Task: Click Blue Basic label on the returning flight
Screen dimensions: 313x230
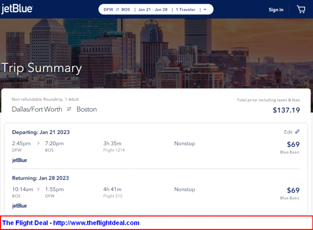Action: pyautogui.click(x=290, y=198)
